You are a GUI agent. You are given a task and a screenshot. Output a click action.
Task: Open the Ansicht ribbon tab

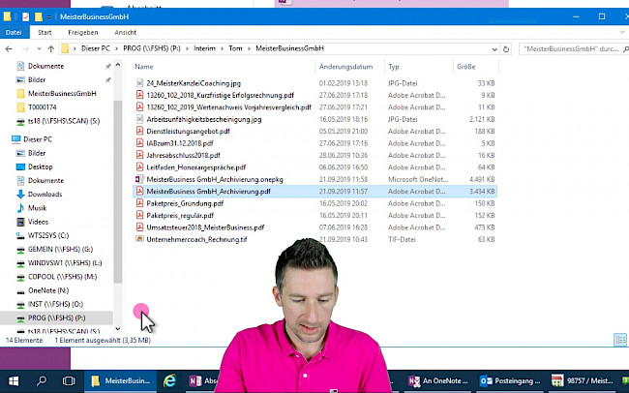point(126,31)
